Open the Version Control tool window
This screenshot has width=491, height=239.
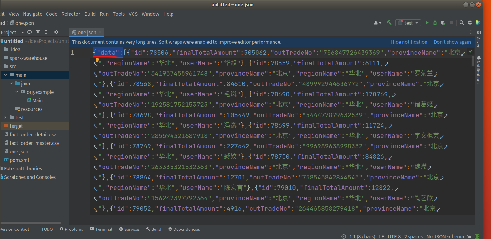(14, 229)
